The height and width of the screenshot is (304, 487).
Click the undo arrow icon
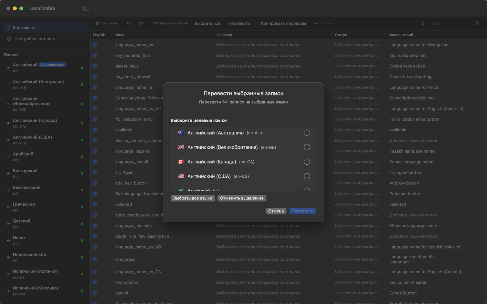point(129,23)
